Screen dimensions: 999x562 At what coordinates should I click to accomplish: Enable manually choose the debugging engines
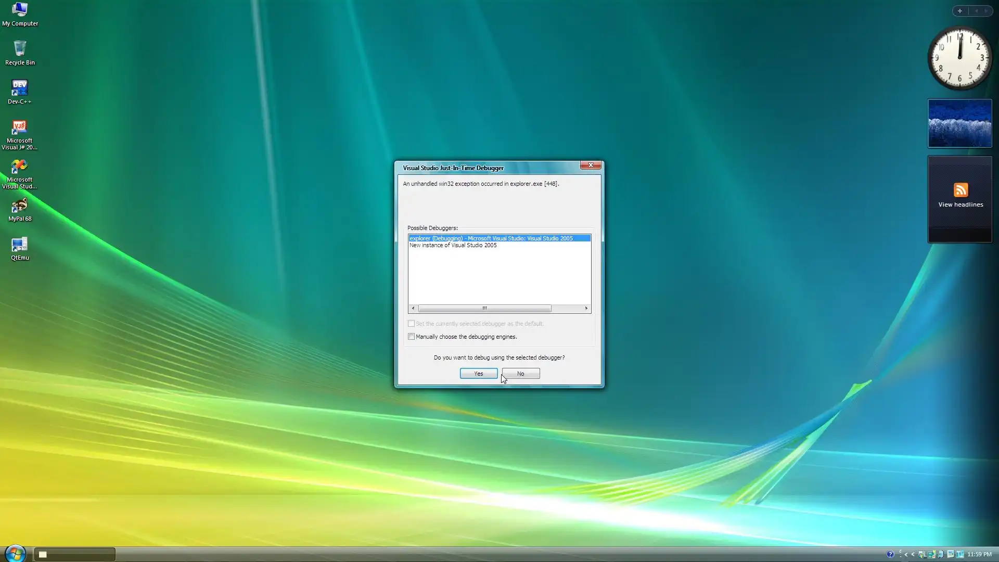(412, 337)
